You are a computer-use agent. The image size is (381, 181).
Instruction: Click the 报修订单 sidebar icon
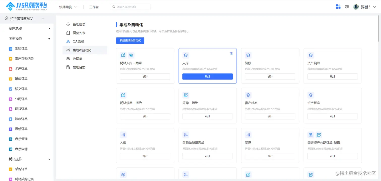[x=11, y=129]
